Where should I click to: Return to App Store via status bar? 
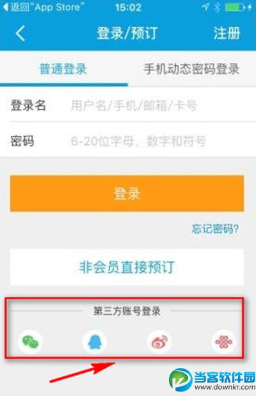(42, 7)
